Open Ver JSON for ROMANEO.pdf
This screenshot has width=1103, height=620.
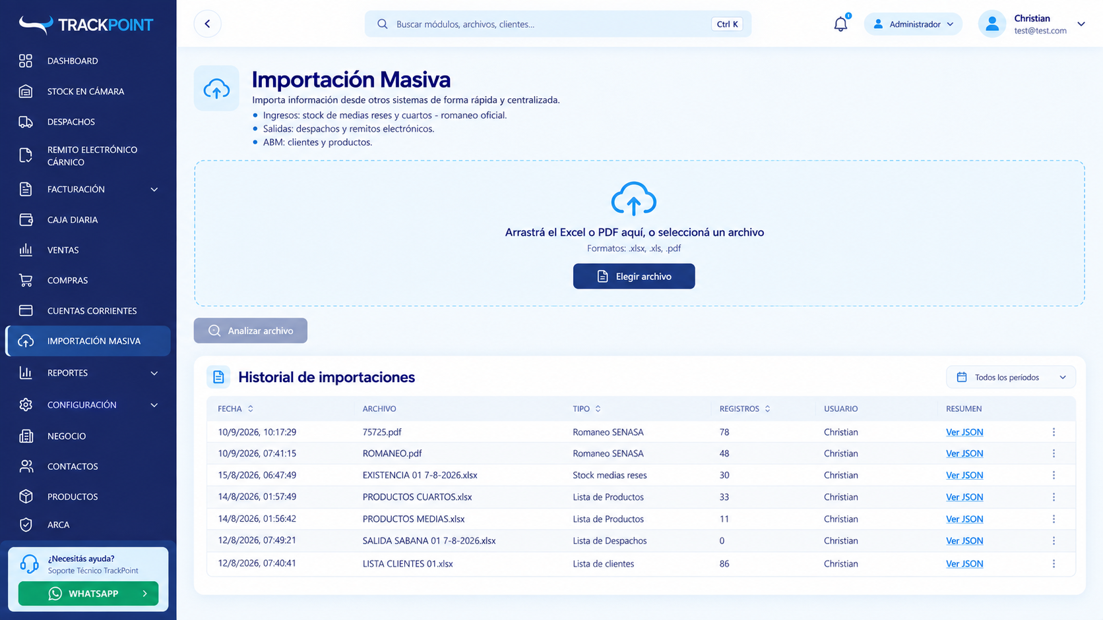coord(964,453)
